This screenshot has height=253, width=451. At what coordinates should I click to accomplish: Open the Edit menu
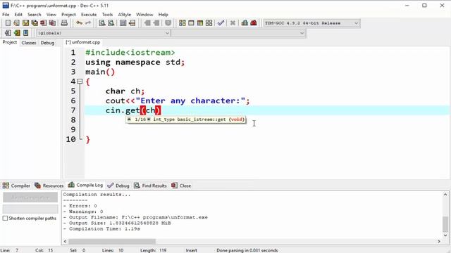coord(18,14)
